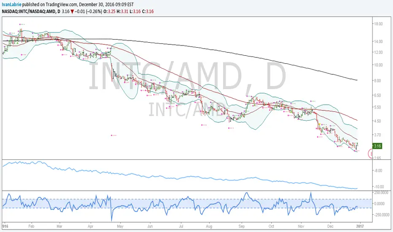393x232 pixels.
Task: Click the 12.00 price axis label
Action: click(379, 52)
